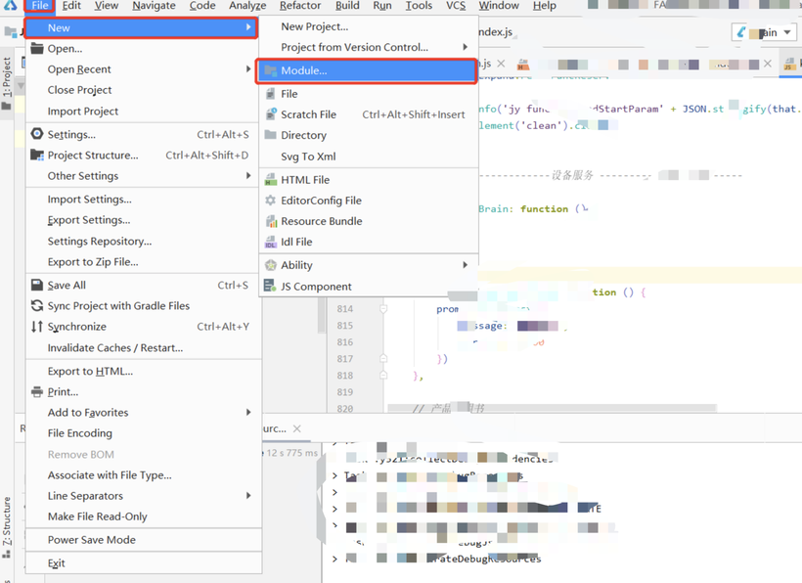This screenshot has height=583, width=802.
Task: Select Svg To Xml
Action: (x=308, y=157)
